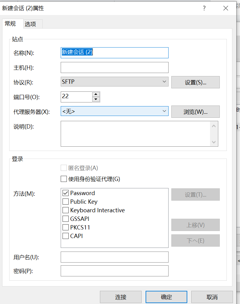The image size is (240, 304).
Task: Switch to the 选项 tab
Action: [x=32, y=24]
